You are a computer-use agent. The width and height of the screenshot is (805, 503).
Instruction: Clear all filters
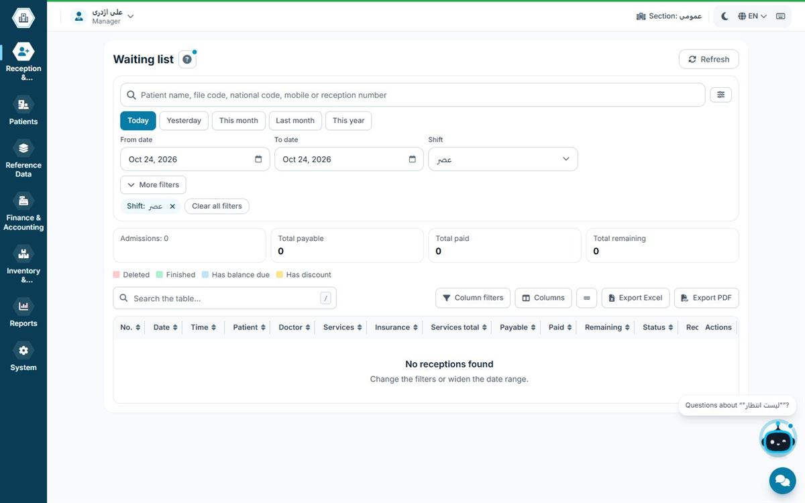click(217, 207)
